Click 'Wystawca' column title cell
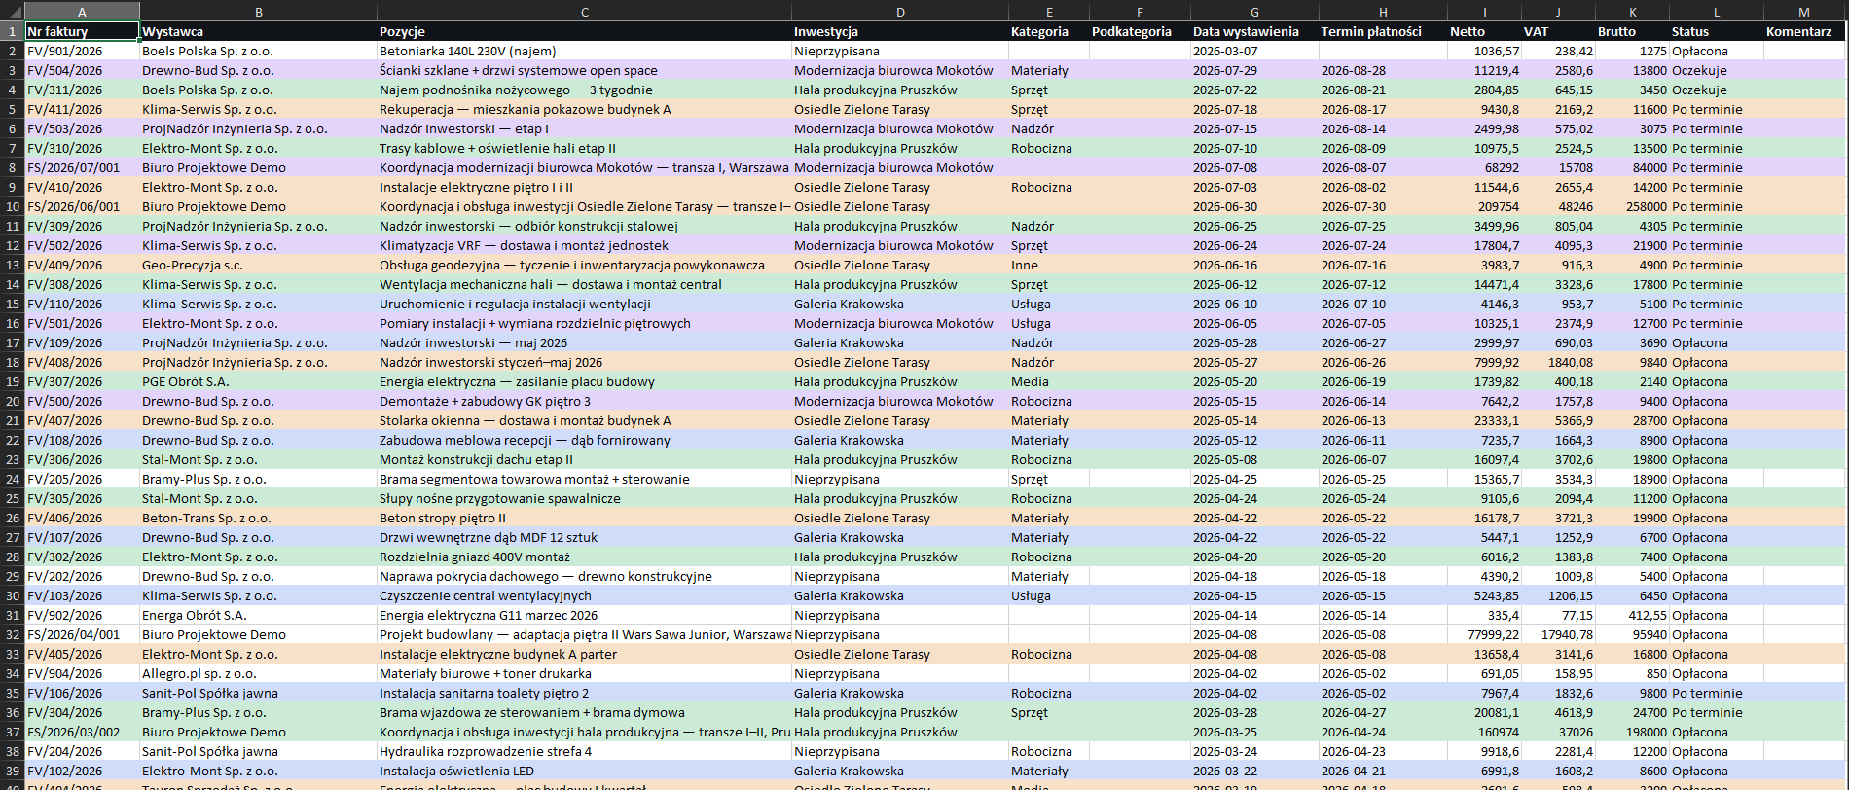Image resolution: width=1849 pixels, height=790 pixels. pos(258,31)
